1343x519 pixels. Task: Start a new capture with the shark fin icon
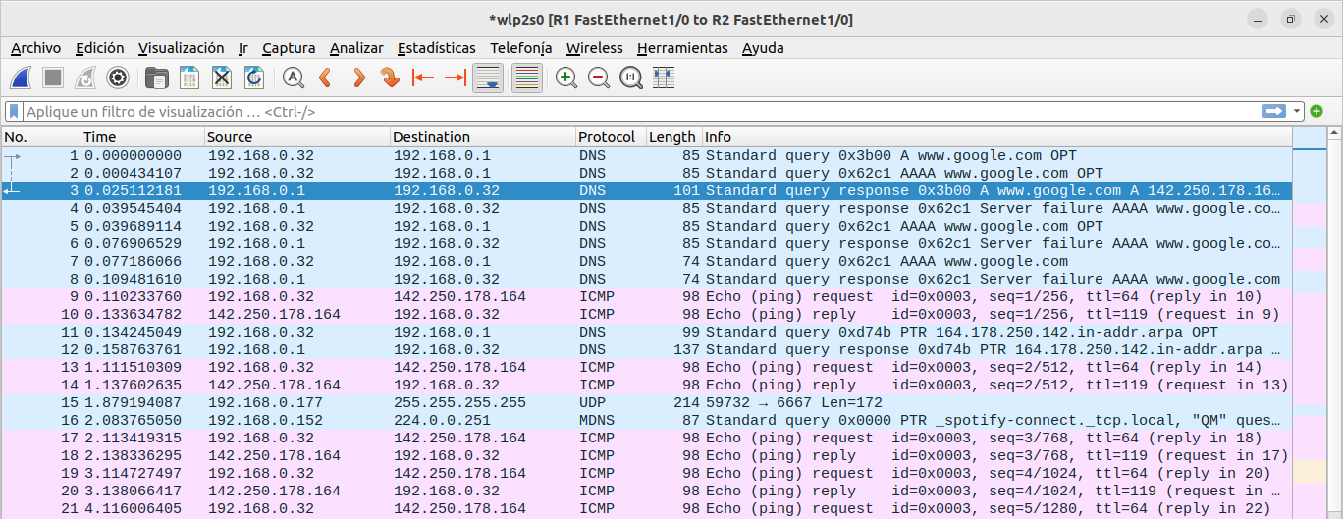tap(22, 78)
